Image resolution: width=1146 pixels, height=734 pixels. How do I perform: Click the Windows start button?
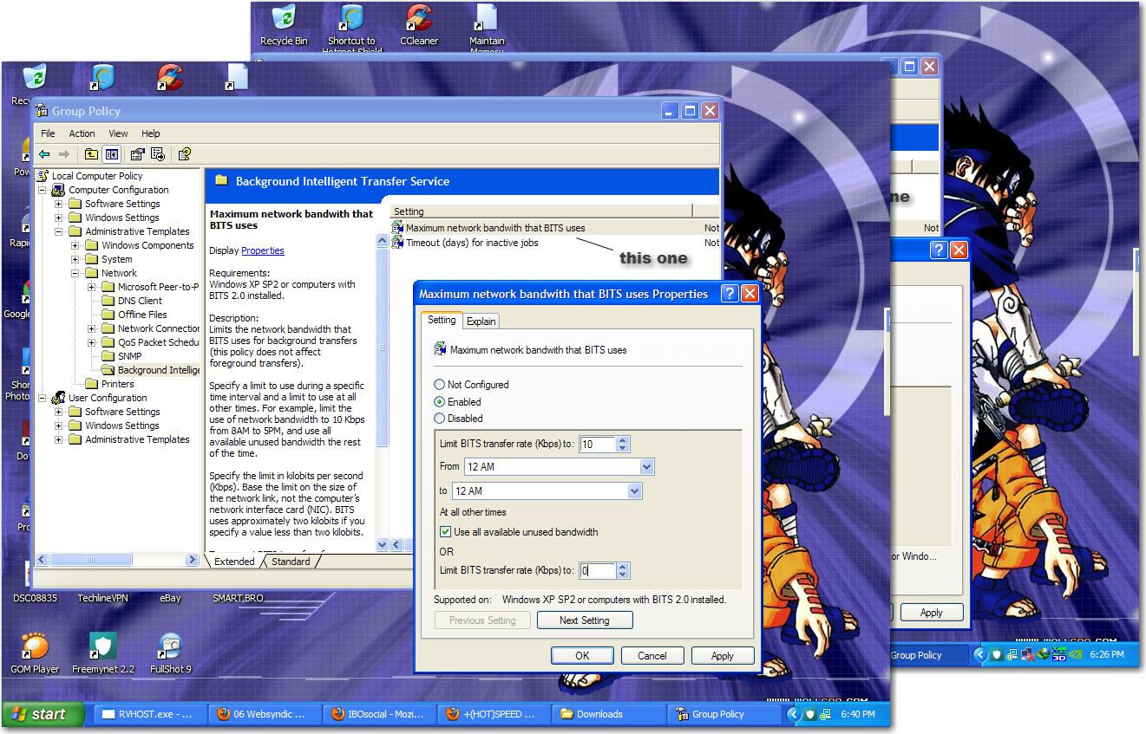[x=43, y=714]
